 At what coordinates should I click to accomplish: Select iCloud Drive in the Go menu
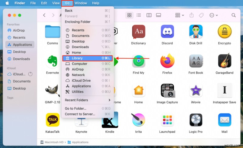87,81
